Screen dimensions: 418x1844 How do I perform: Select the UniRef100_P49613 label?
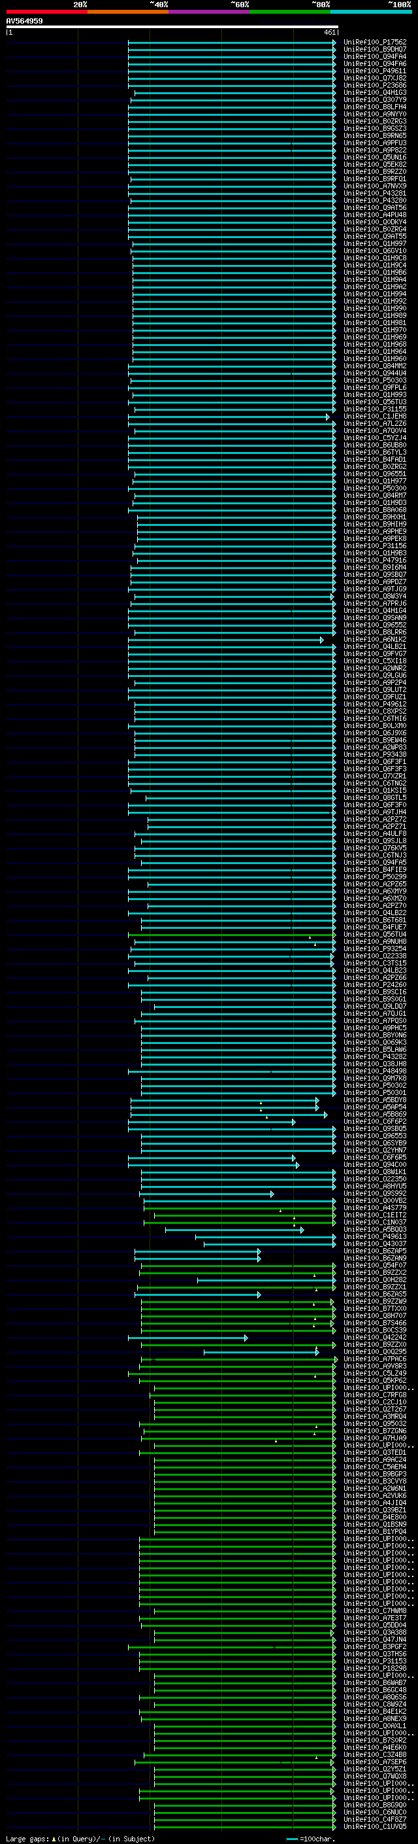(x=374, y=1237)
